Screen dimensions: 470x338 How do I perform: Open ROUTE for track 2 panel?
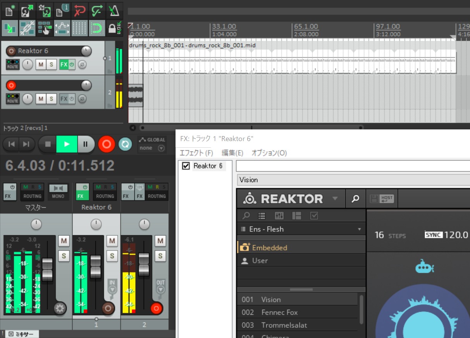point(13,99)
